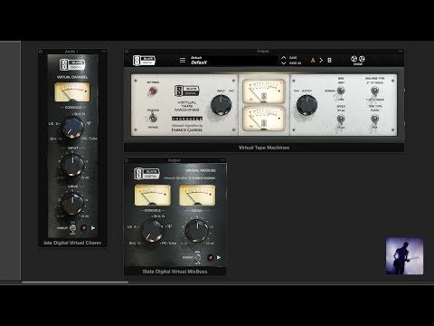Click the Console selector knob on Virtual Channel

pyautogui.click(x=72, y=127)
